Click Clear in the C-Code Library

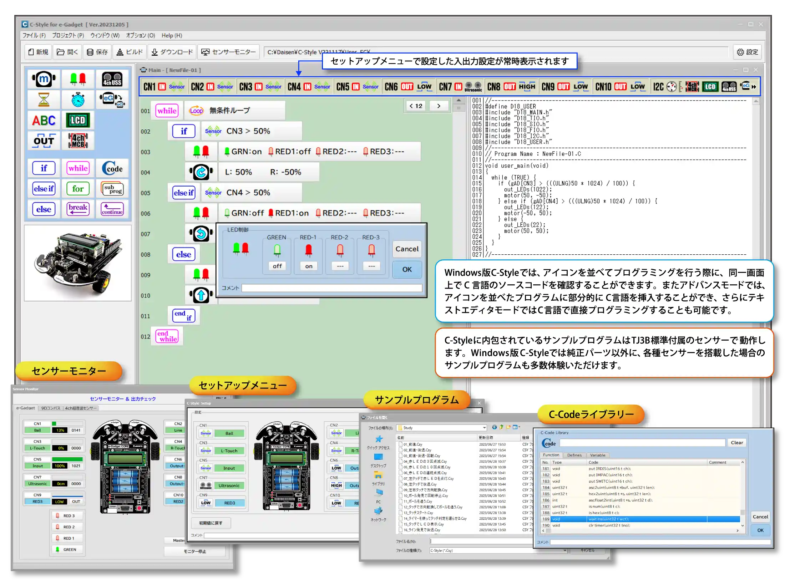click(x=737, y=443)
